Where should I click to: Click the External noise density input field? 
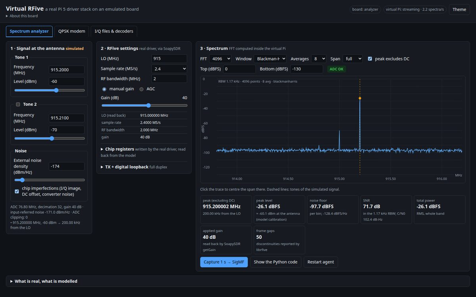pyautogui.click(x=67, y=166)
